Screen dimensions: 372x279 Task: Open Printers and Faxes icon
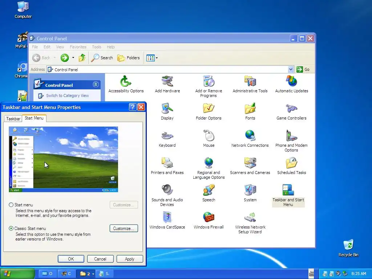click(x=167, y=166)
